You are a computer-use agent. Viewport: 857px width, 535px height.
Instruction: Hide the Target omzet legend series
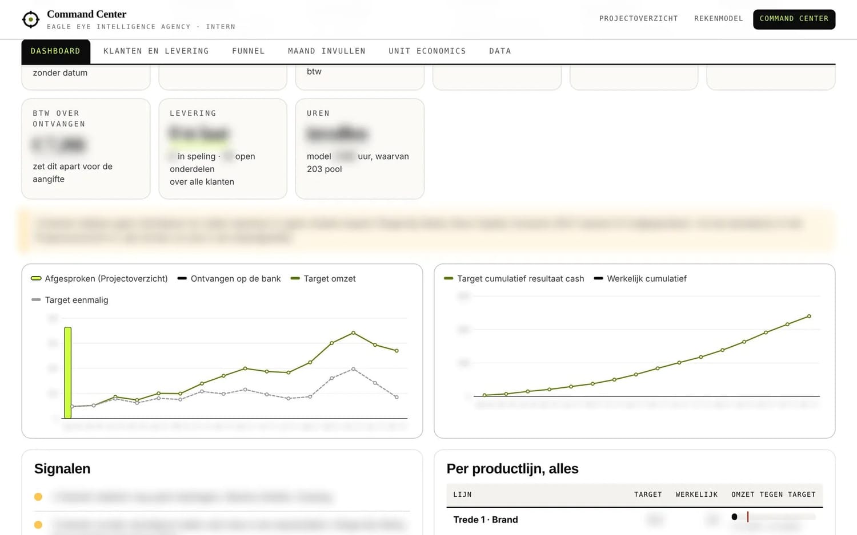[323, 278]
